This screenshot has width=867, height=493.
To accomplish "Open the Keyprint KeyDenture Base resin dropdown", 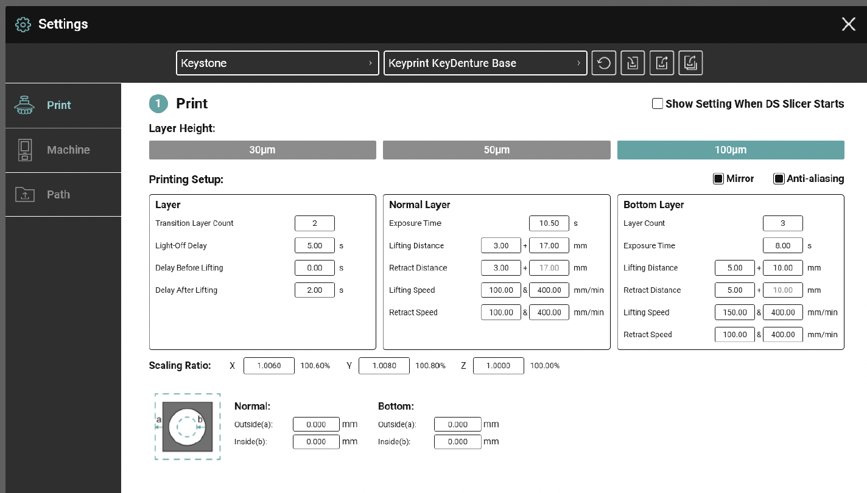I will [485, 63].
